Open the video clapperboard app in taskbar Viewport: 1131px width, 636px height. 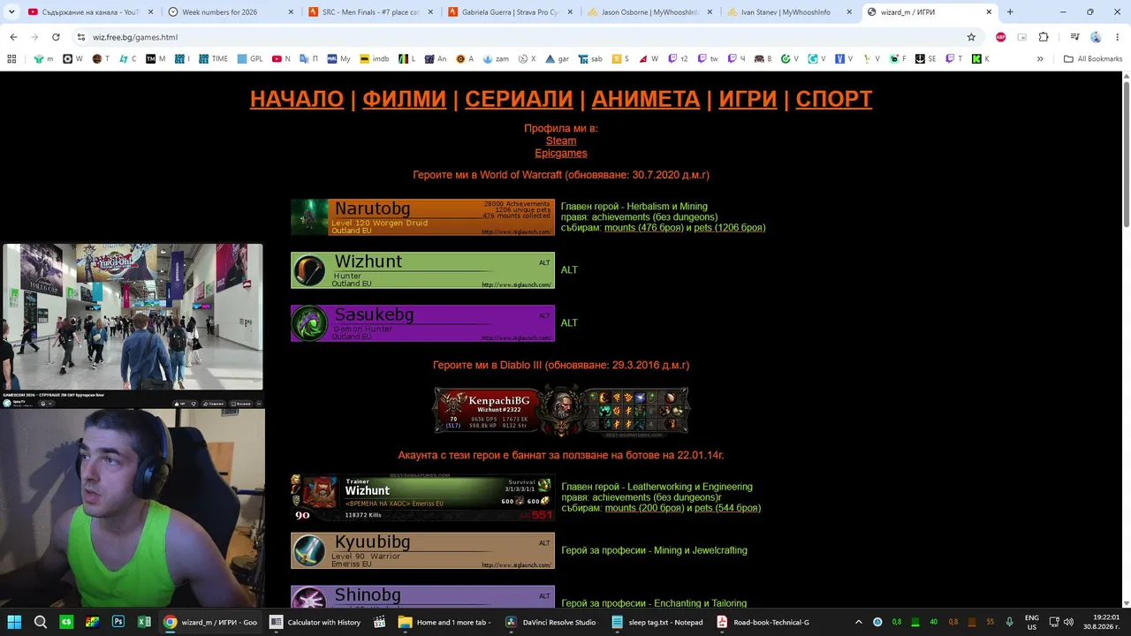[x=380, y=622]
